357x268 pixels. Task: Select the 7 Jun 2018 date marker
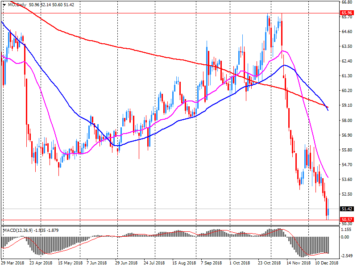pyautogui.click(x=96, y=263)
